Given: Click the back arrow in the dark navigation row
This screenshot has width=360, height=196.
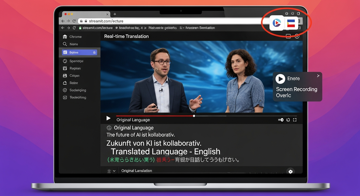Looking at the screenshot, I should 63,28.
